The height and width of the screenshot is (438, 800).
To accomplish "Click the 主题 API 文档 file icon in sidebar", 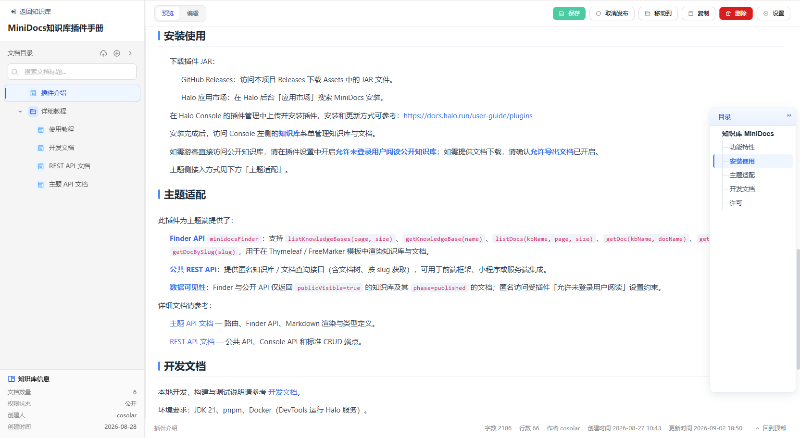I will click(x=41, y=185).
